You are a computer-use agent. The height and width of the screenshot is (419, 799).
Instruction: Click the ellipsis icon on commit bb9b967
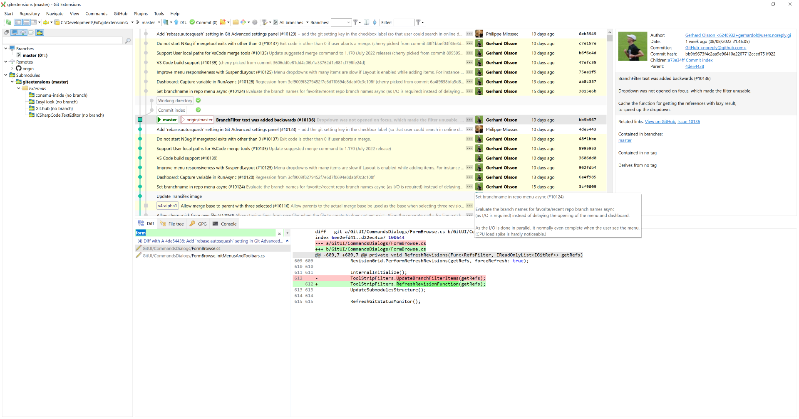pos(469,120)
